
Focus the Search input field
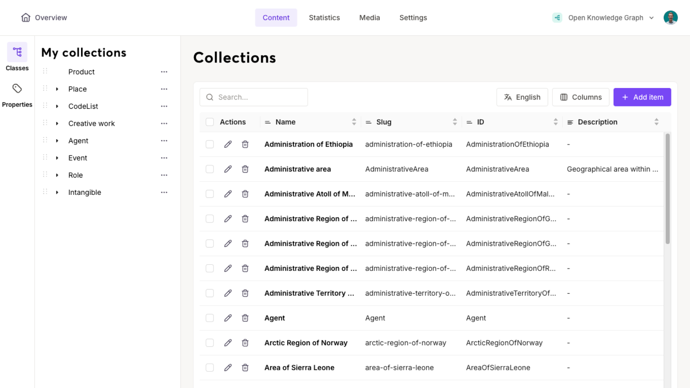(254, 97)
